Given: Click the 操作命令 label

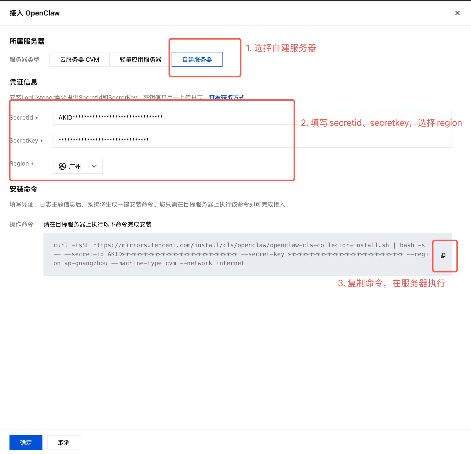Looking at the screenshot, I should pos(21,225).
